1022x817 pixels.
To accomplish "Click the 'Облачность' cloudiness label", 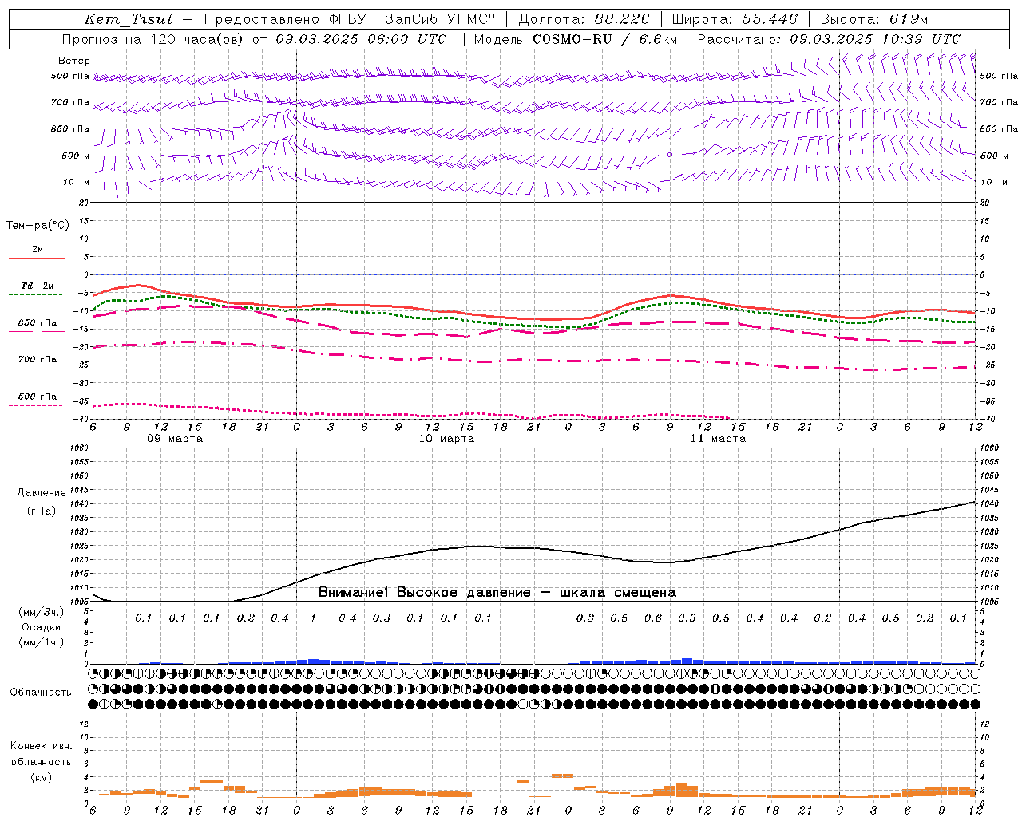I will point(41,693).
